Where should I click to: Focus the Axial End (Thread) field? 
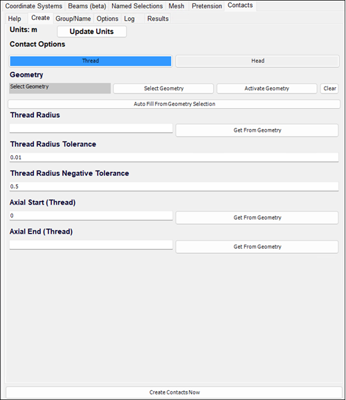[91, 245]
